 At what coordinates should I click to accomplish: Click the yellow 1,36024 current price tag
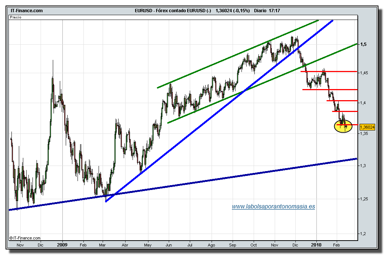point(367,127)
